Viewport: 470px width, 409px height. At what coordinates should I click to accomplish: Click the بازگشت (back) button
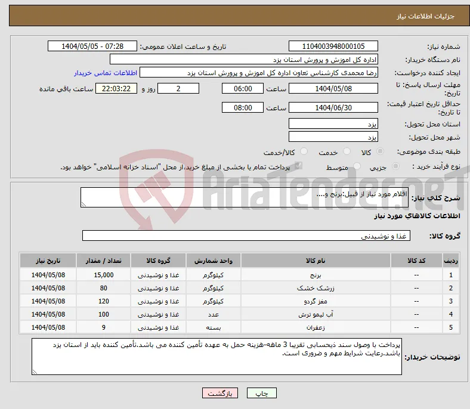(x=220, y=393)
